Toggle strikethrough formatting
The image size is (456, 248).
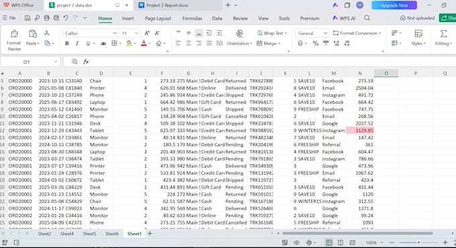click(103, 44)
